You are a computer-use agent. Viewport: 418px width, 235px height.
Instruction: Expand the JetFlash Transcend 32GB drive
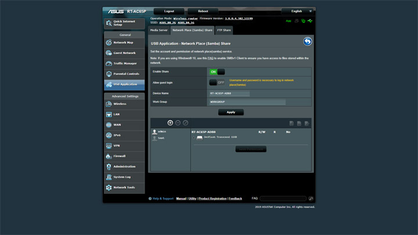pyautogui.click(x=193, y=138)
